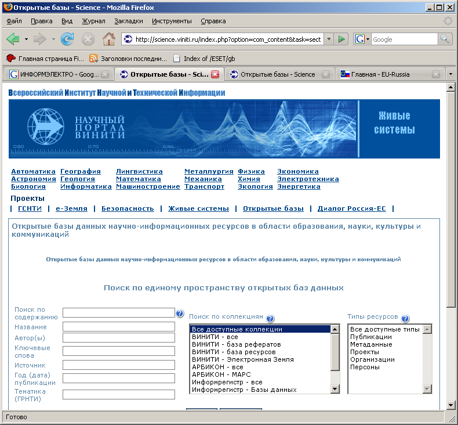
Task: Click the 'Живые системы' banner on the right
Action: (x=399, y=129)
